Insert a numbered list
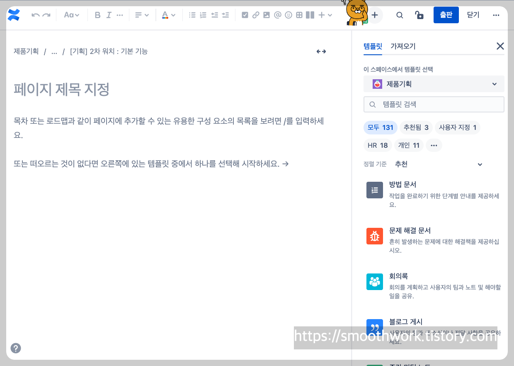This screenshot has width=514, height=366. (x=203, y=15)
